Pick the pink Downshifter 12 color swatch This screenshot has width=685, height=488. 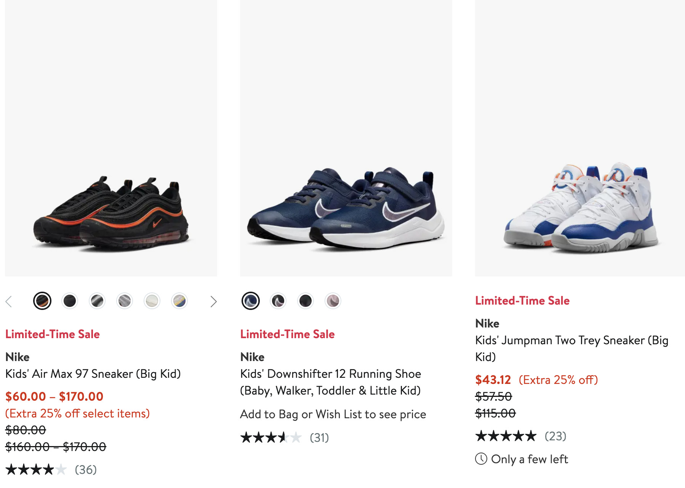click(x=333, y=301)
